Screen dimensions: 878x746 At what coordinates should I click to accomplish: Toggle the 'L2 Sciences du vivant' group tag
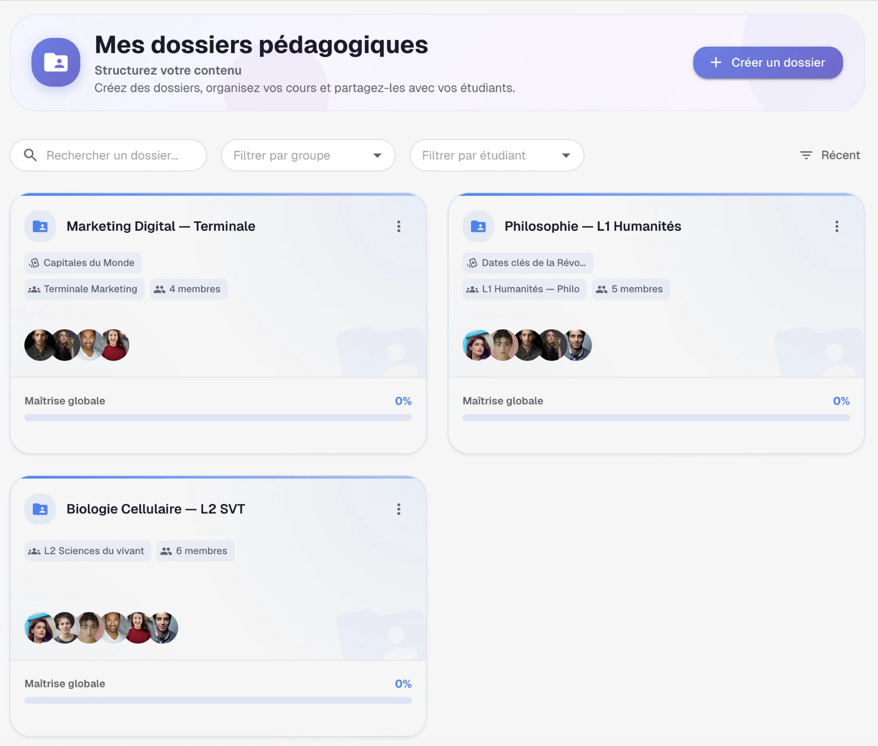click(87, 551)
